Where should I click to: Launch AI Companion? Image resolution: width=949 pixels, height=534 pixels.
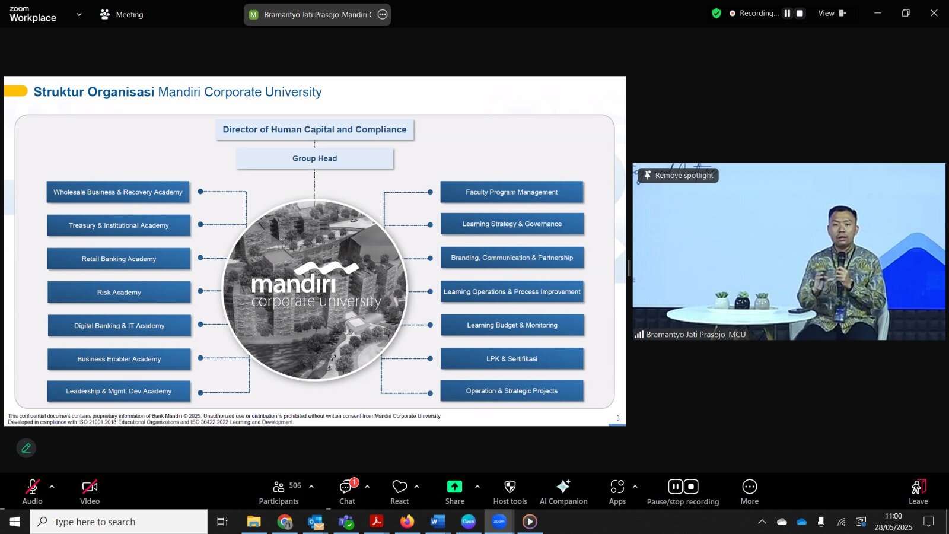click(563, 492)
